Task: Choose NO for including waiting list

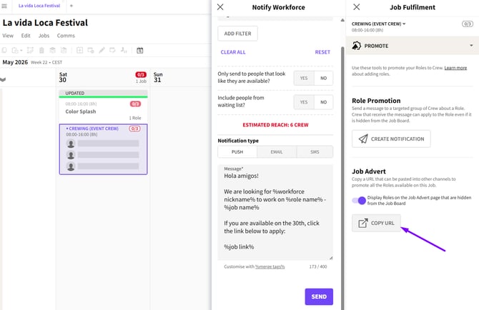Action: (x=324, y=102)
